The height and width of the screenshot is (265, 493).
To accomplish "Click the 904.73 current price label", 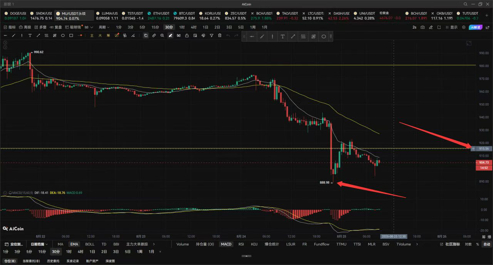I will coord(484,163).
